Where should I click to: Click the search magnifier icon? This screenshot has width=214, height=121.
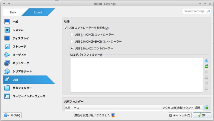pyautogui.click(x=208, y=11)
